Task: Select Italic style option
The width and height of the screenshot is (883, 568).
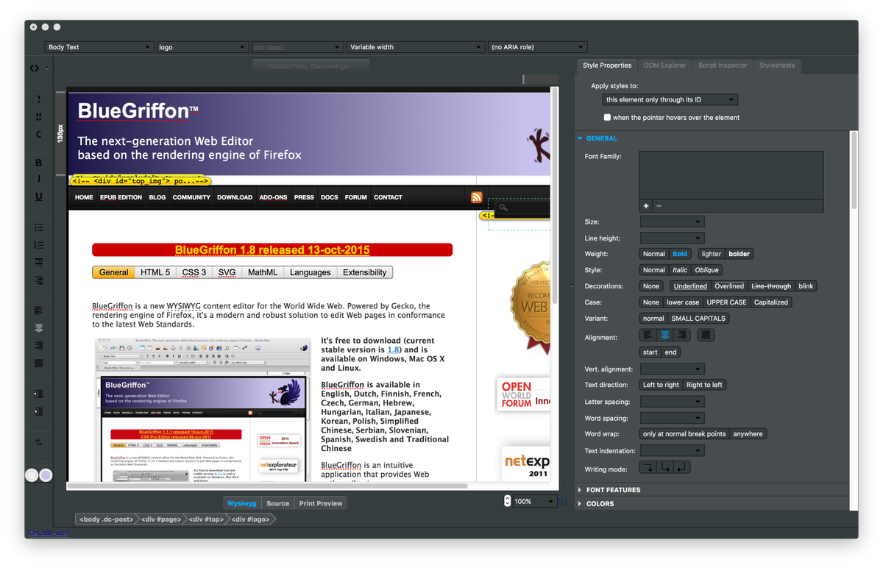Action: click(x=680, y=270)
